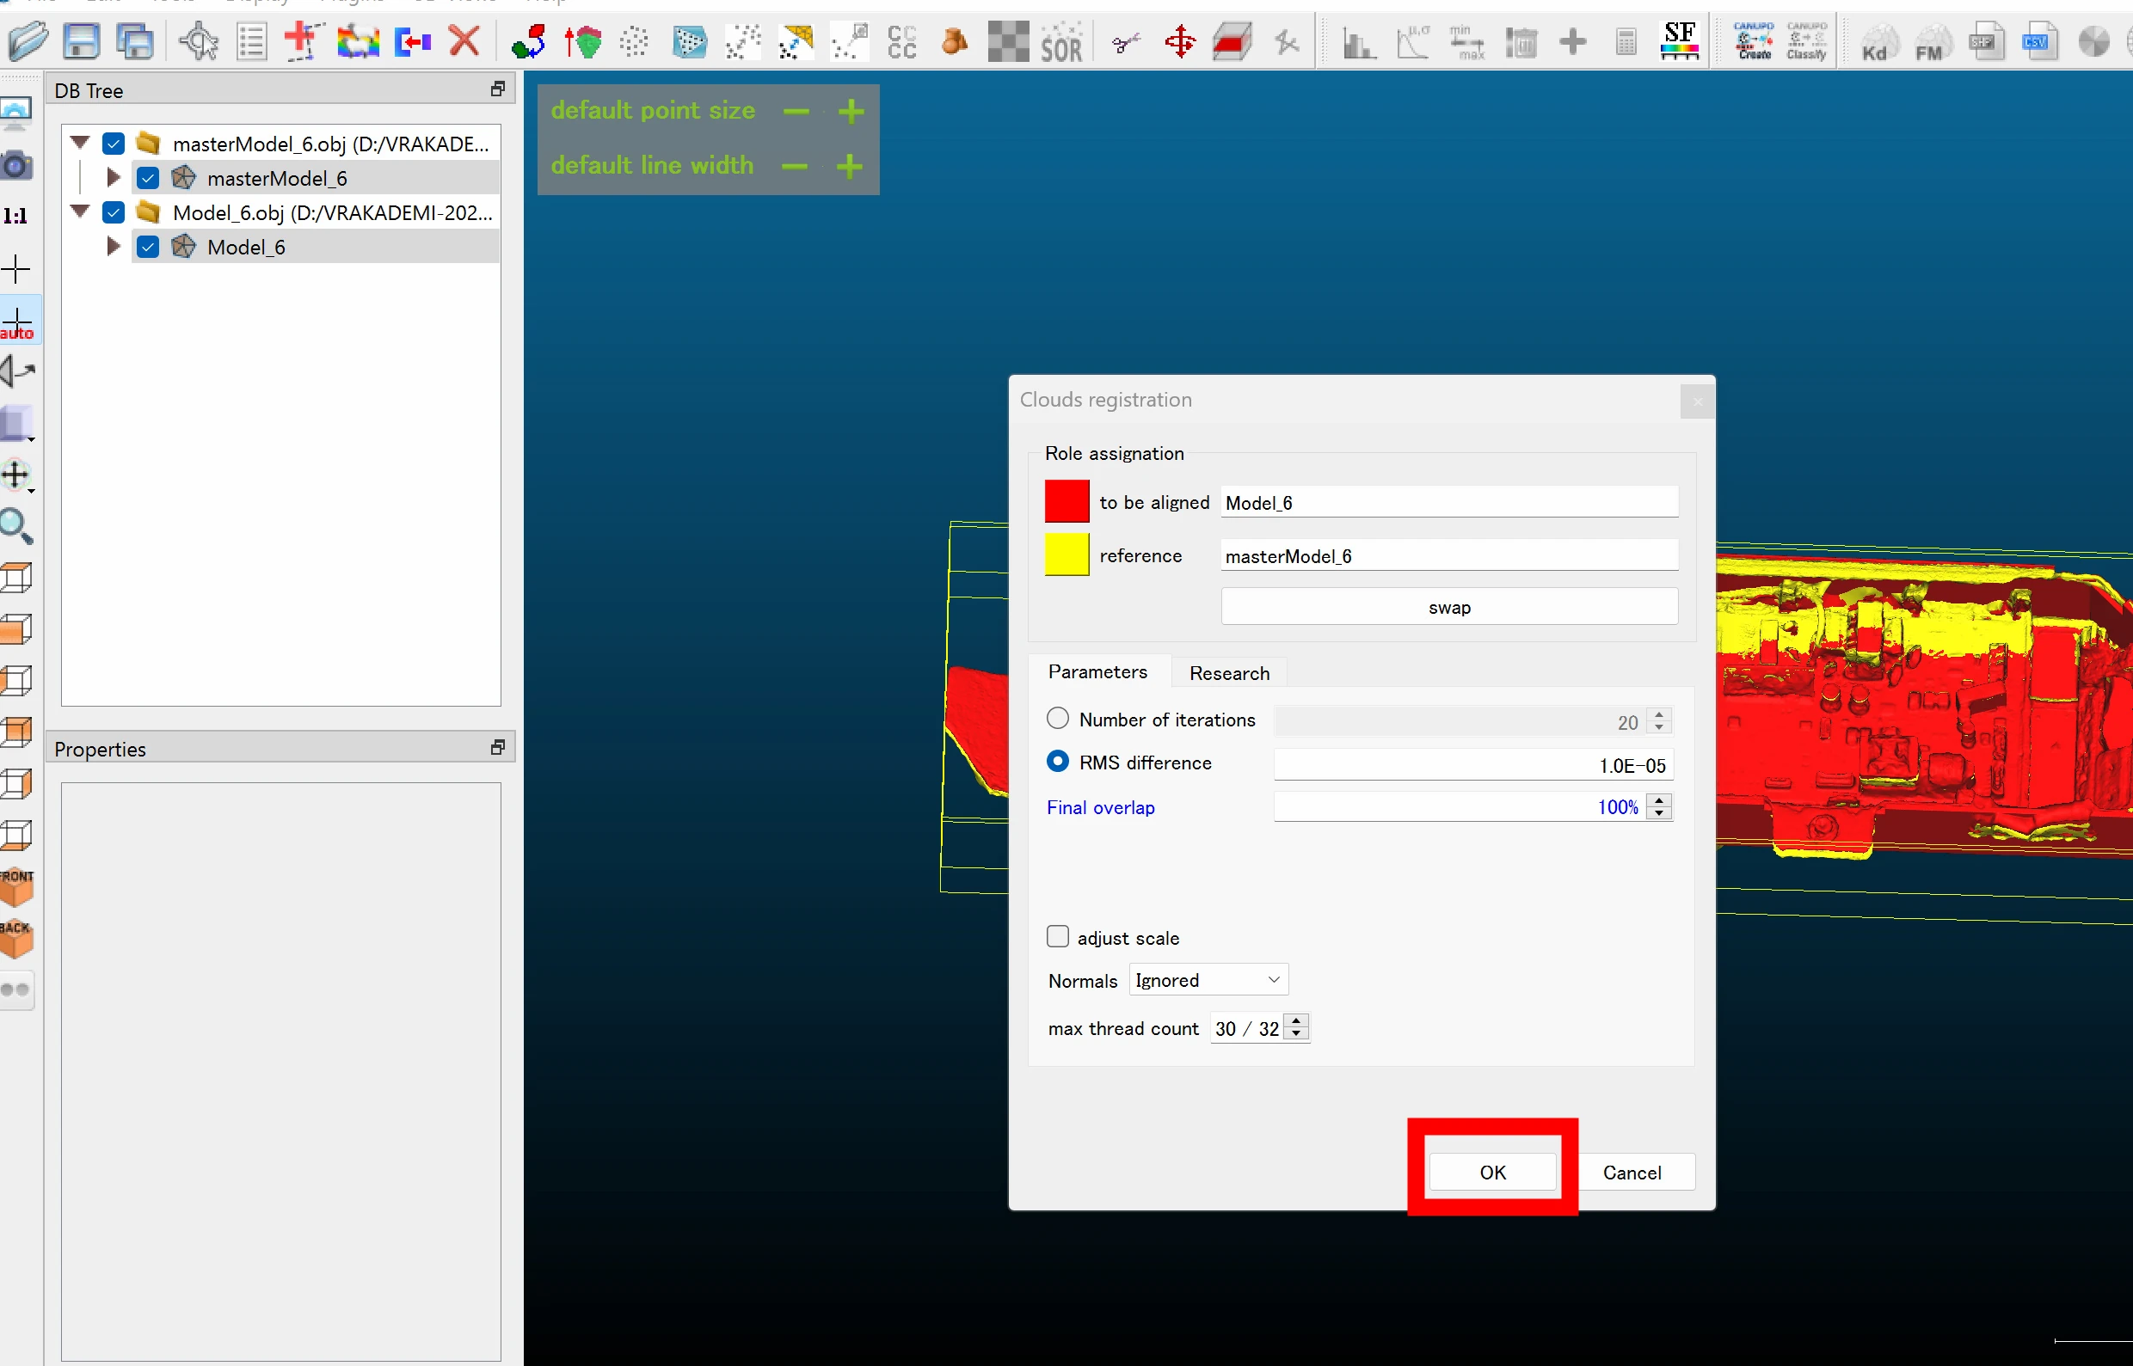This screenshot has width=2133, height=1366.
Task: Click the Translate/Rotate red cross icon
Action: click(x=1179, y=40)
